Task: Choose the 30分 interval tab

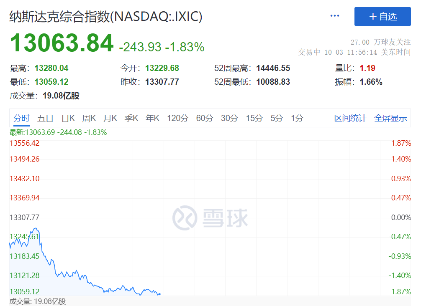Action: pos(229,118)
